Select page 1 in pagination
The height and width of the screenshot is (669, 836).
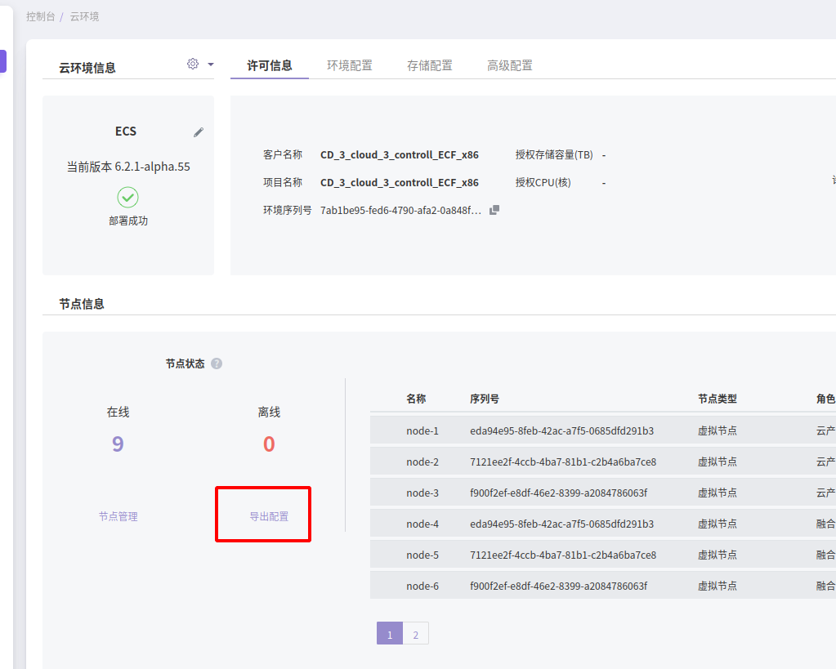(x=390, y=634)
